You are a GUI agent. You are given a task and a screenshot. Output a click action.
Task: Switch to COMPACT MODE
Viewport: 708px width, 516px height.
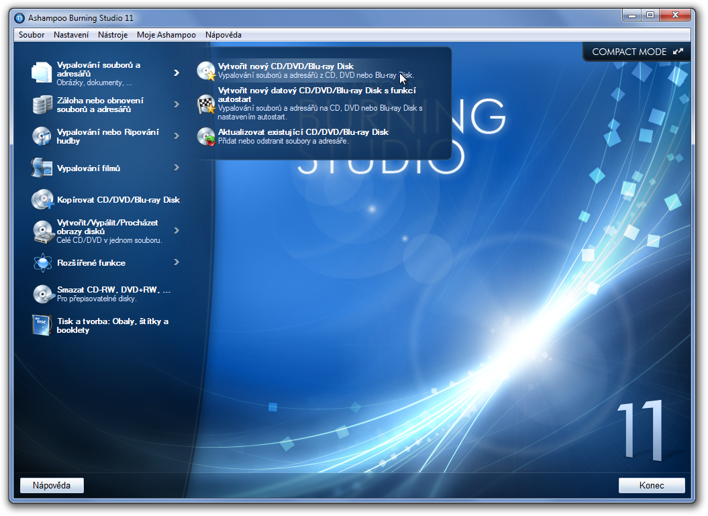637,52
